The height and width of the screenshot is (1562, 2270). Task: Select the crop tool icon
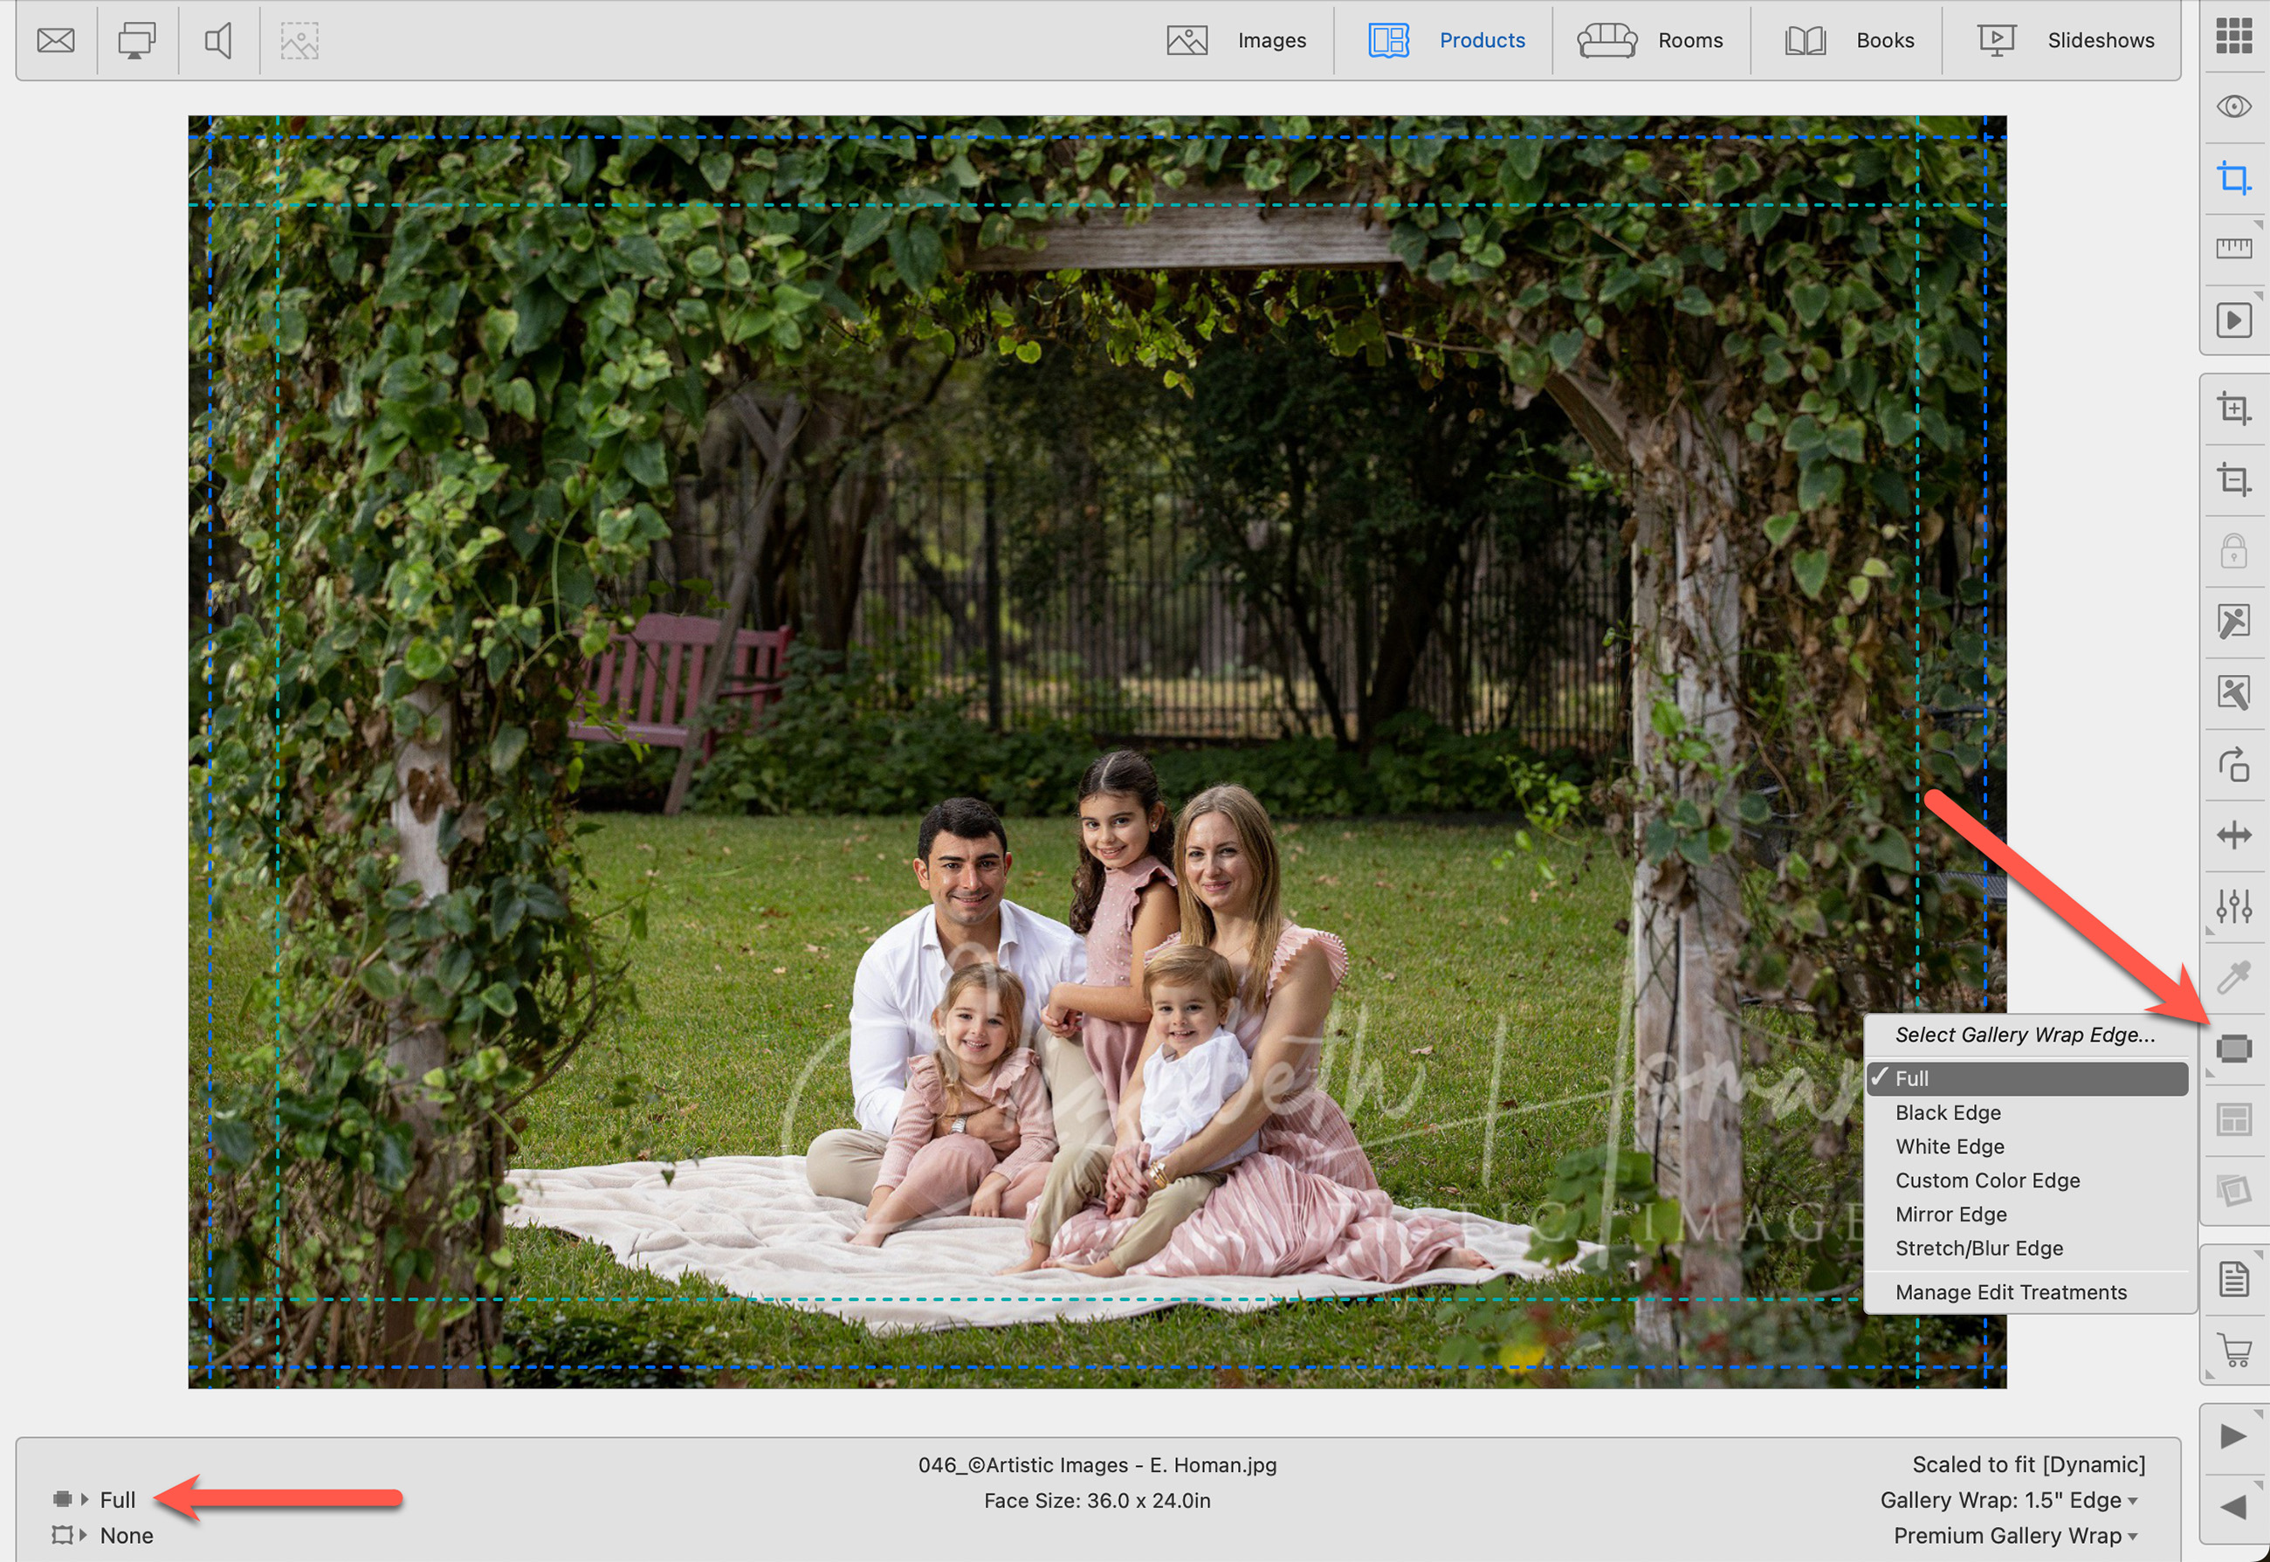2234,178
